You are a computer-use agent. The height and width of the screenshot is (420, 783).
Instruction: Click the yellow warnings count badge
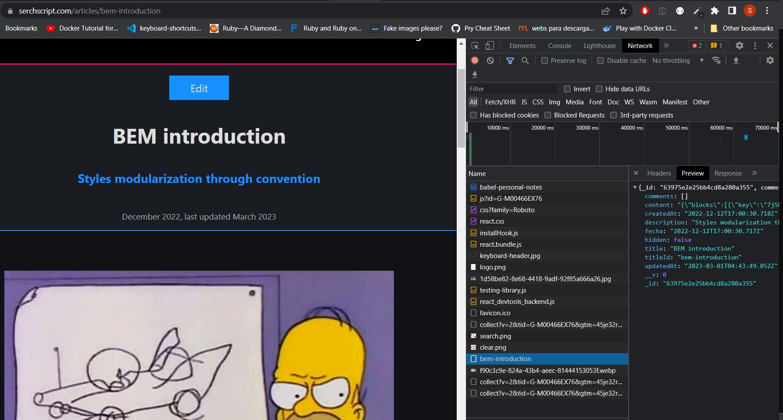716,45
